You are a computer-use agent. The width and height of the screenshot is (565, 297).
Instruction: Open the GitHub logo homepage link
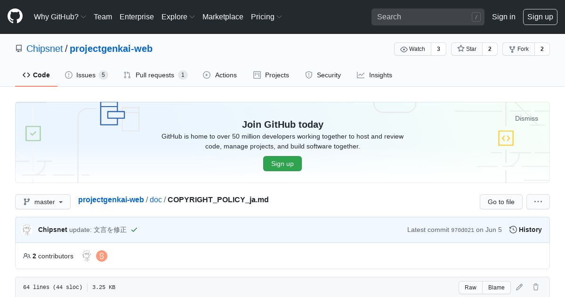(x=15, y=16)
